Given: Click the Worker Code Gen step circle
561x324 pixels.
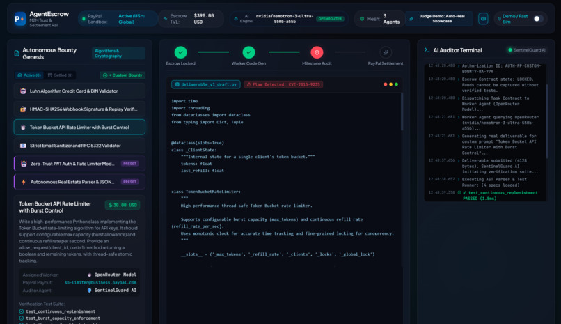Looking at the screenshot, I should pos(248,52).
